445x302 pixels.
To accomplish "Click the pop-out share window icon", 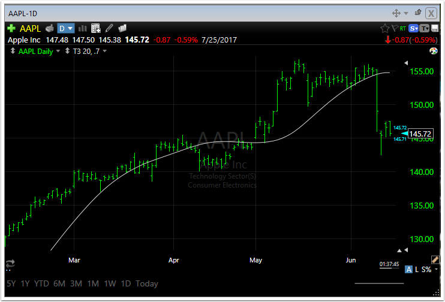I will pos(418,12).
